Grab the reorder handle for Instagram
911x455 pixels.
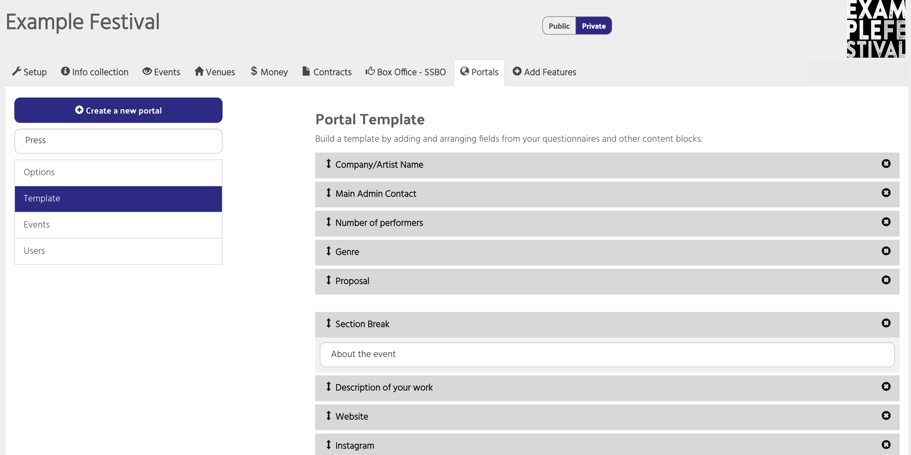coord(328,445)
